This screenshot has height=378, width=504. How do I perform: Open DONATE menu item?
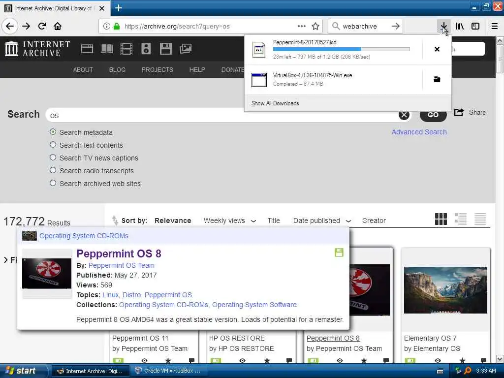point(233,70)
